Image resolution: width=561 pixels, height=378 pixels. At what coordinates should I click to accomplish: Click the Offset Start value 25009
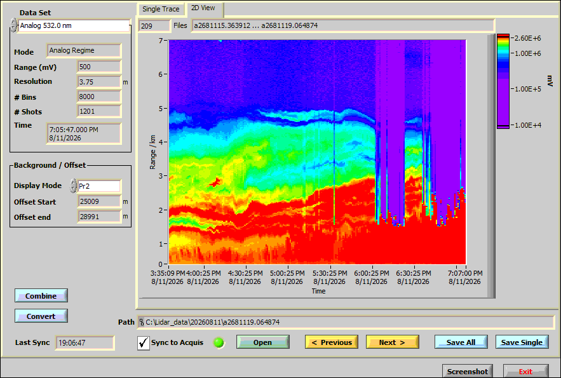pos(100,201)
